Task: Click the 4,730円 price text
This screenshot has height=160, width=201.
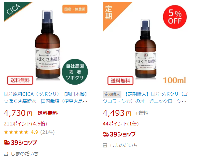Action: pos(18,113)
